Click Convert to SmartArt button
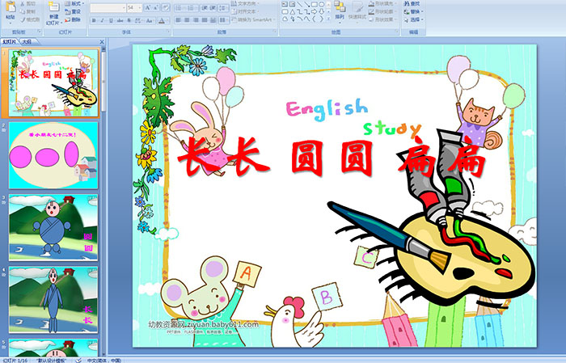 point(254,19)
